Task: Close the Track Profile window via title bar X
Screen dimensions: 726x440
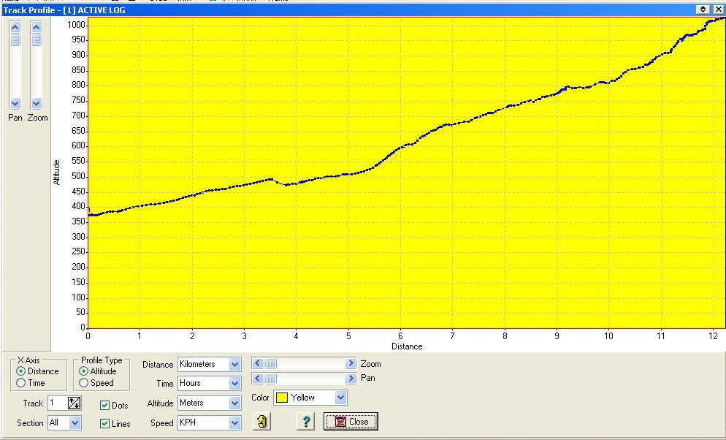Action: (x=718, y=10)
